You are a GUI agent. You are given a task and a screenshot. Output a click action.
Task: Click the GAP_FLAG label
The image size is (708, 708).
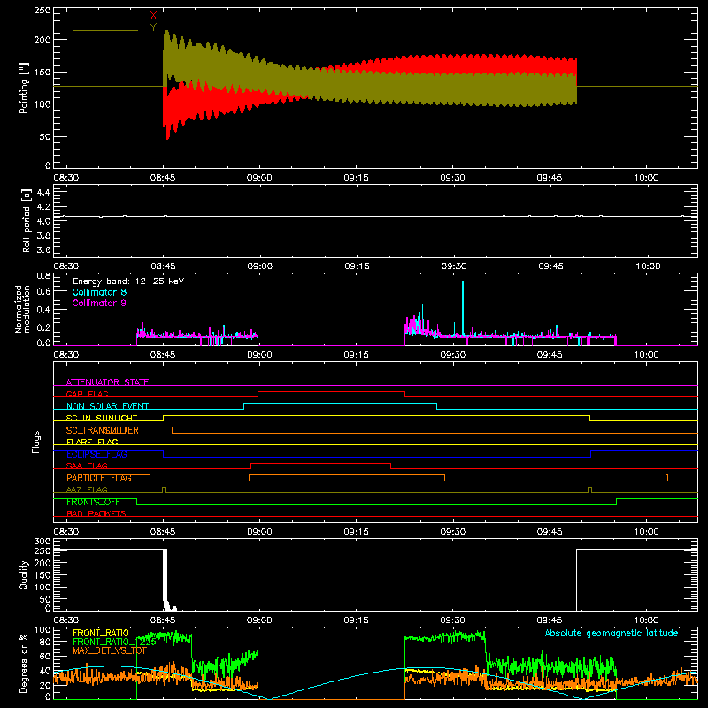pos(87,394)
